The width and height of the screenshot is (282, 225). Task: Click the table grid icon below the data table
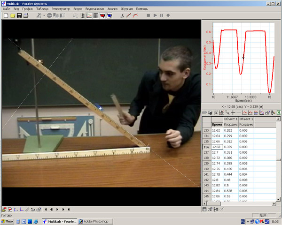click(204, 209)
